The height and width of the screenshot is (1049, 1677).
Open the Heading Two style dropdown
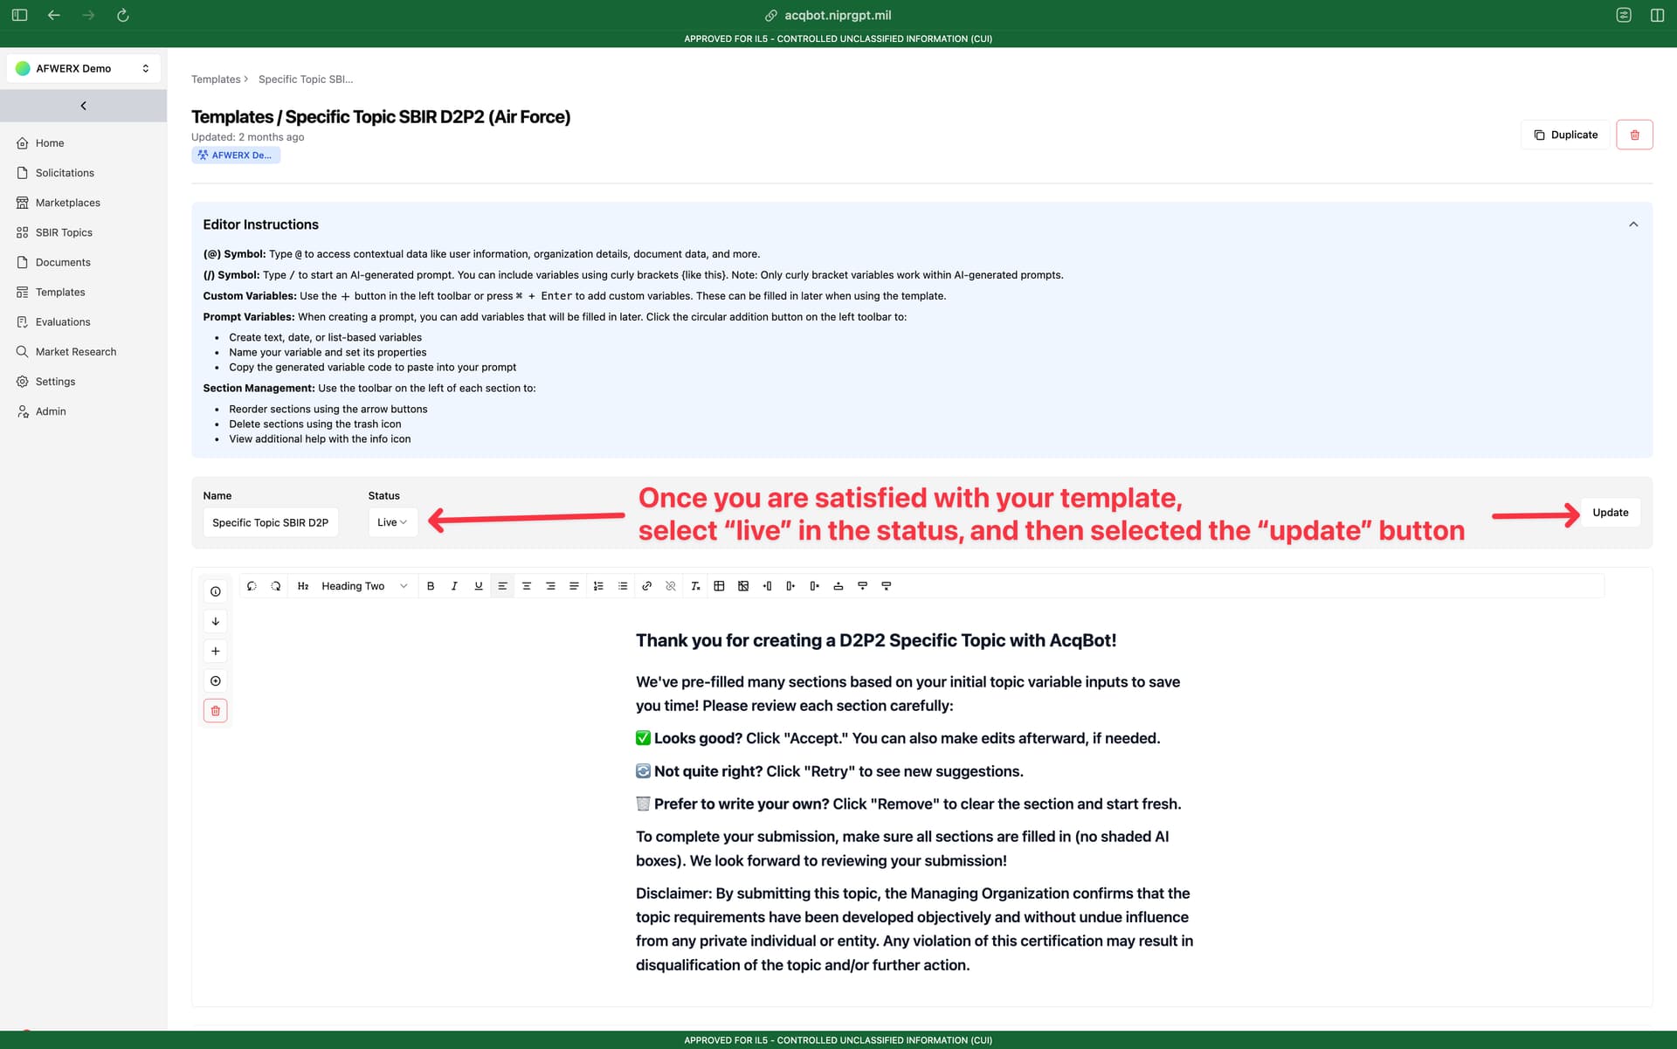point(364,586)
